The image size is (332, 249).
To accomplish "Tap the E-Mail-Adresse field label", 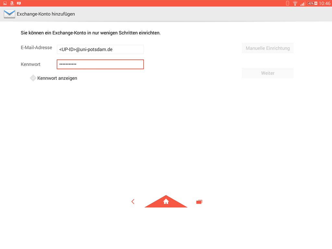I will (x=36, y=48).
